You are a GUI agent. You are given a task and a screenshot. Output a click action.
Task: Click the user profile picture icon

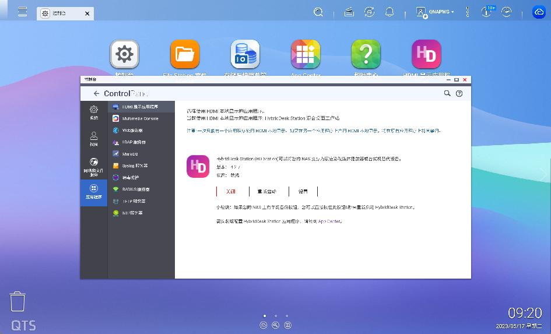(421, 12)
